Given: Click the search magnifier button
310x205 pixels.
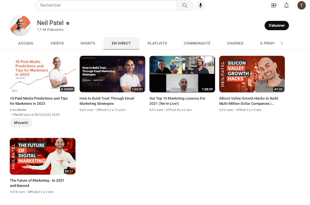Looking at the screenshot, I should pos(185,5).
